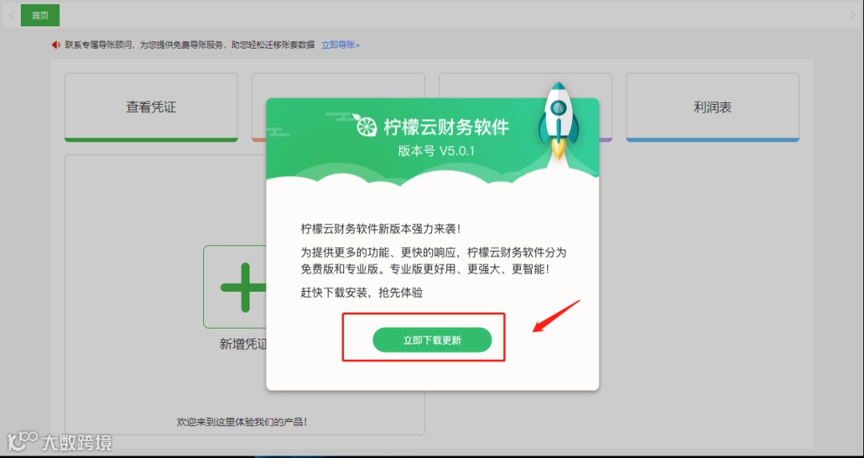Viewport: 864px width, 458px height.
Task: Click the 立即下载更新 button
Action: point(432,341)
